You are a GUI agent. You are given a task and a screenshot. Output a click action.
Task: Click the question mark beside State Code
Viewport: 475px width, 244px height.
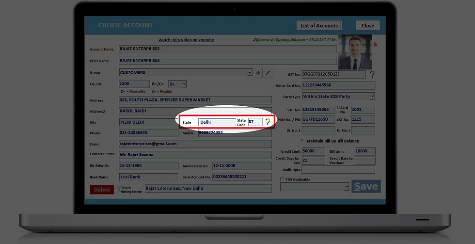coord(268,122)
